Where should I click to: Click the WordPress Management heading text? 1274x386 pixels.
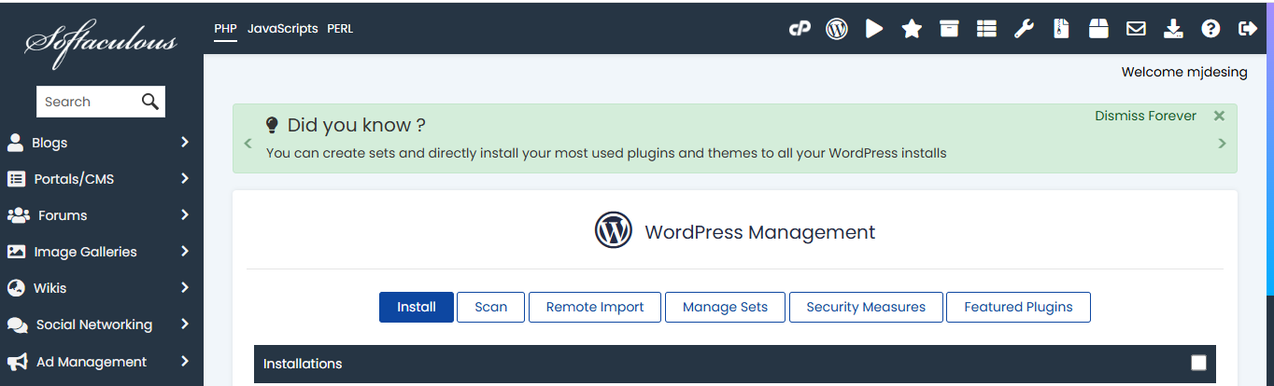(x=760, y=232)
